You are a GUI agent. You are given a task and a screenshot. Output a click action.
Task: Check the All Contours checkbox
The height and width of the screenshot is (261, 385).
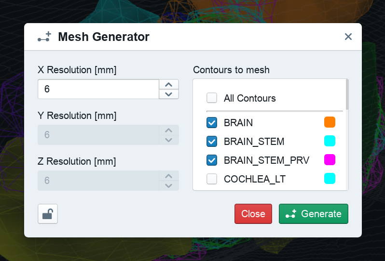tap(212, 98)
